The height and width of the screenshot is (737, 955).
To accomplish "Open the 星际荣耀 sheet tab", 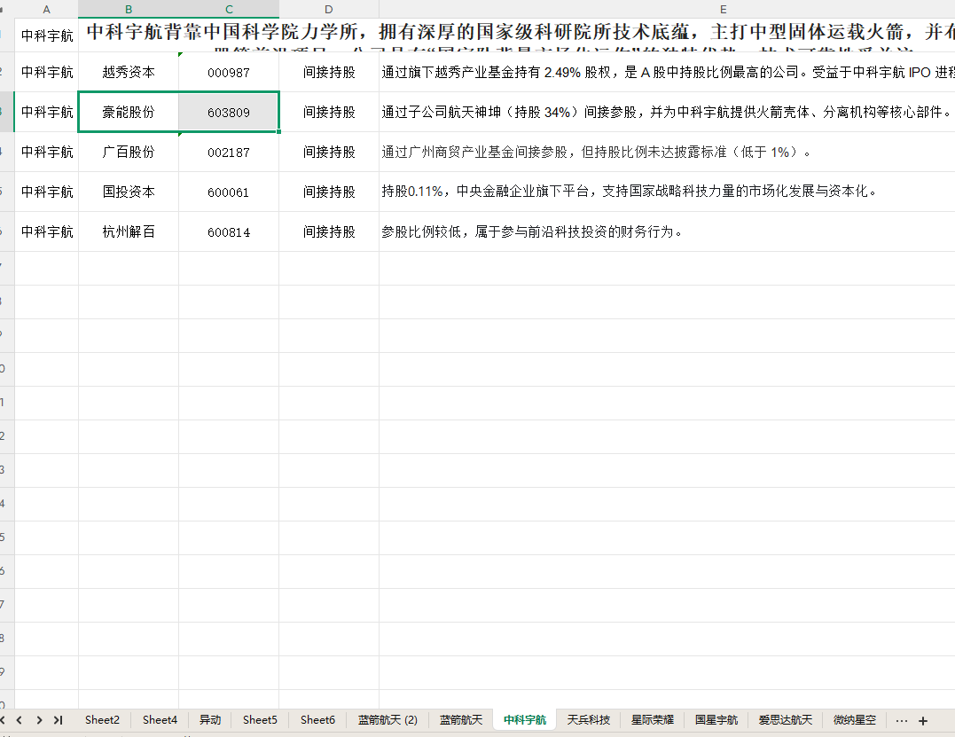I will [x=653, y=720].
